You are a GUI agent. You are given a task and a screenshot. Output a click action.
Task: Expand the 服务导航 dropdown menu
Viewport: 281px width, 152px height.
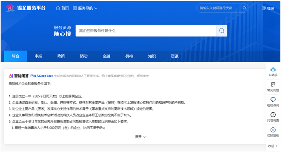click(85, 8)
